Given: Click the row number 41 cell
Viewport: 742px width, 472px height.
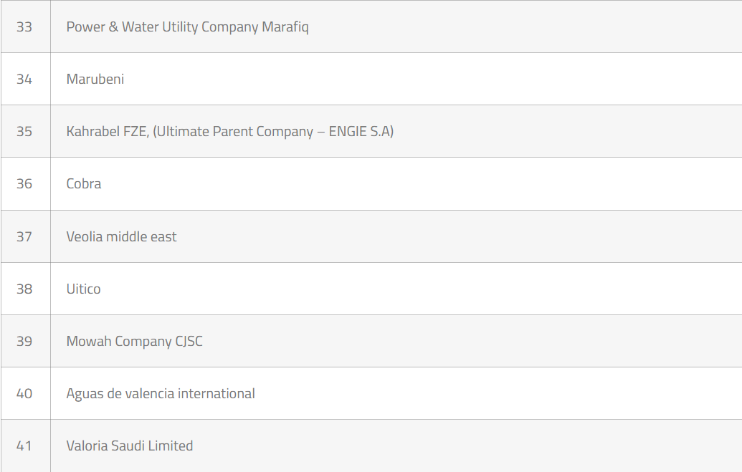Looking at the screenshot, I should coord(24,445).
